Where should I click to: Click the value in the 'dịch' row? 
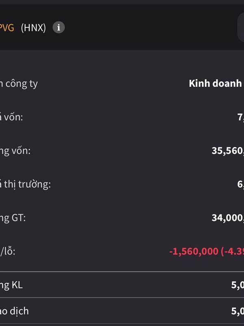coord(237,311)
